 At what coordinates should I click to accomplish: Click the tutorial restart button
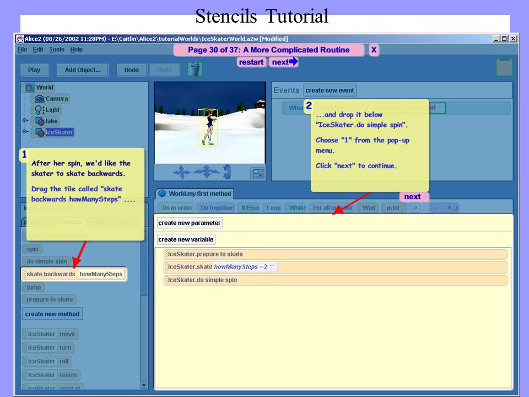251,62
